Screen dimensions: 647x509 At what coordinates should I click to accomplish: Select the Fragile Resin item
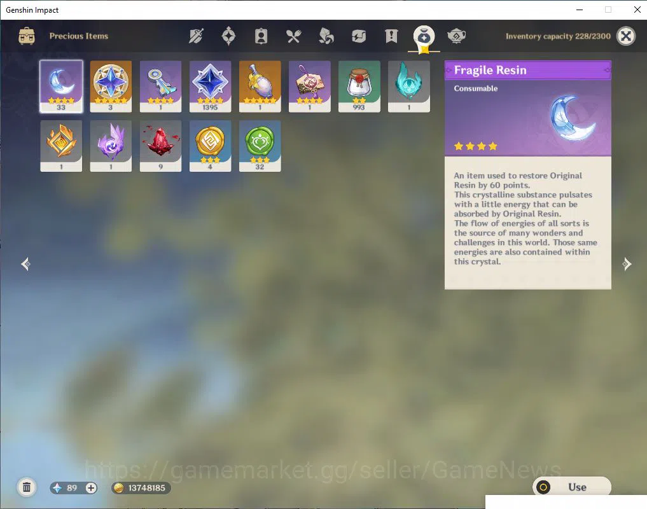(61, 87)
